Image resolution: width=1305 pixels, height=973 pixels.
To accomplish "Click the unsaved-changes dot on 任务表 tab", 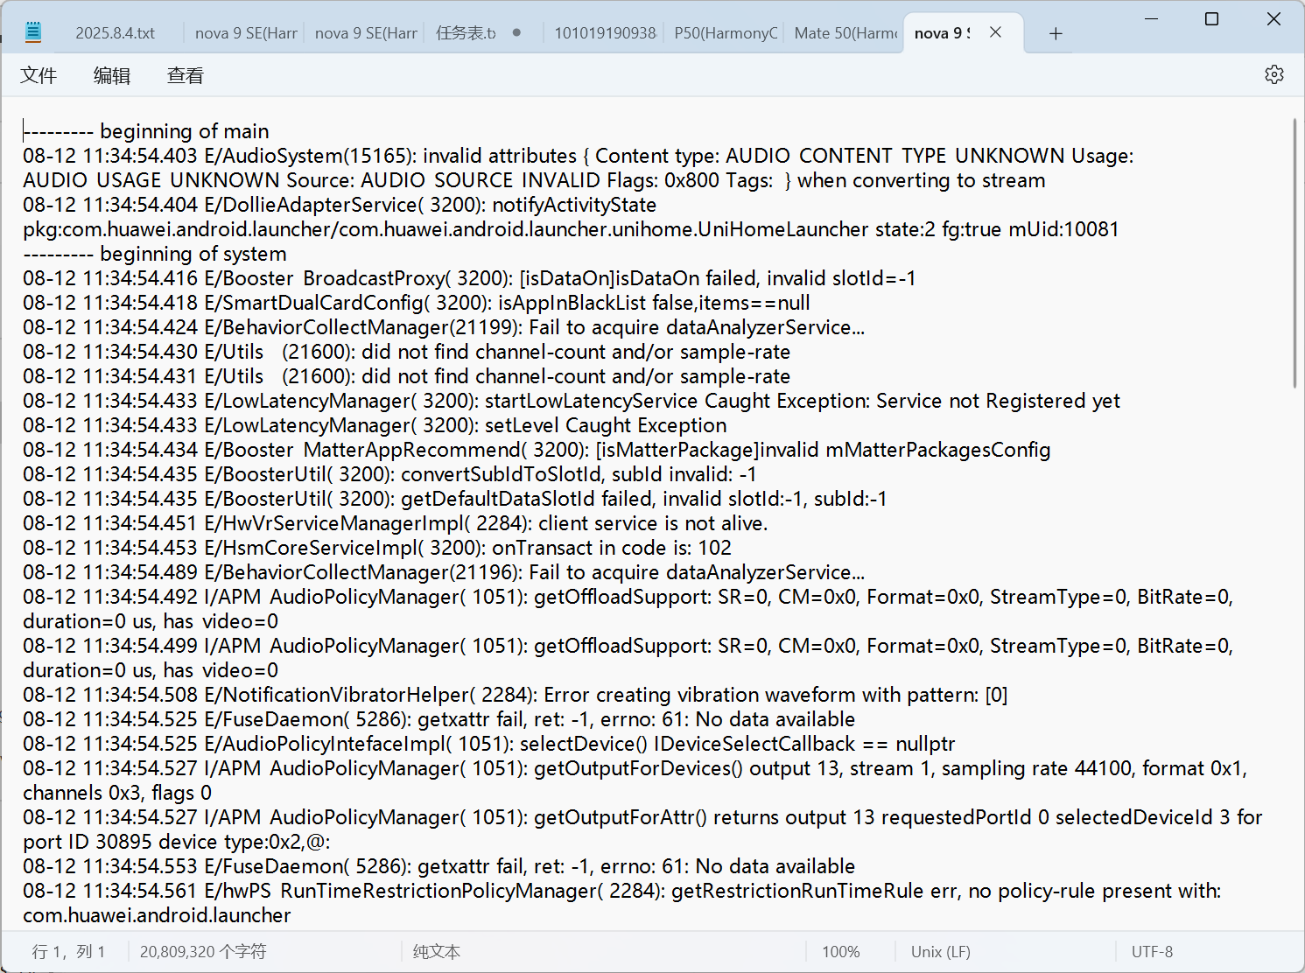I will point(516,33).
